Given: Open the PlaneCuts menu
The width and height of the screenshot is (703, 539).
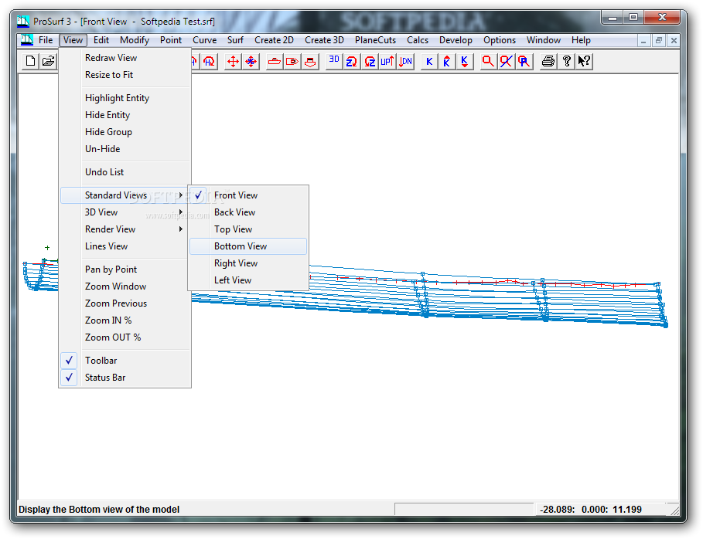Looking at the screenshot, I should tap(376, 40).
